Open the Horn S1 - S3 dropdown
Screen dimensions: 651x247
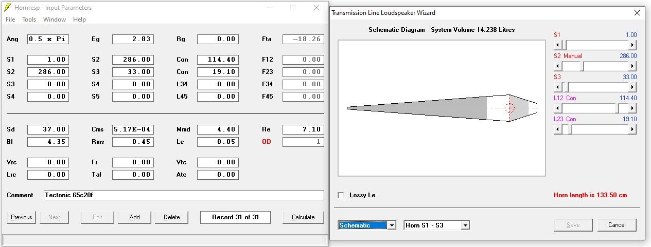(466, 225)
